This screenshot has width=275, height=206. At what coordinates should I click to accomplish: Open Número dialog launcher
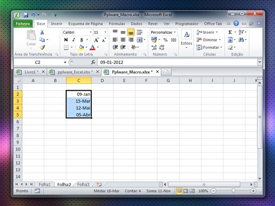pyautogui.click(x=175, y=55)
